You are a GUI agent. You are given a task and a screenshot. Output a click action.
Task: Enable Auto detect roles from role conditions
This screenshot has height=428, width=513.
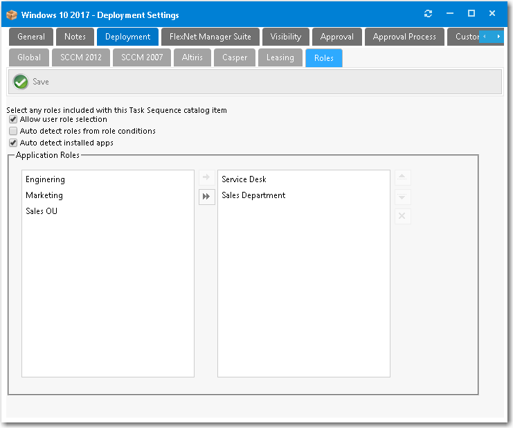13,131
